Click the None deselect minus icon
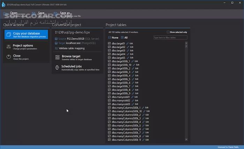The image size is (244, 149). point(109,38)
